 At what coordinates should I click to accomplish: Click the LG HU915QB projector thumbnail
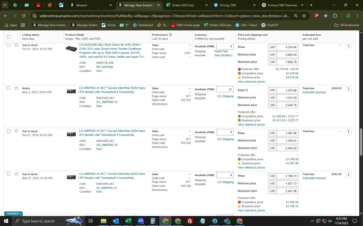(x=71, y=49)
